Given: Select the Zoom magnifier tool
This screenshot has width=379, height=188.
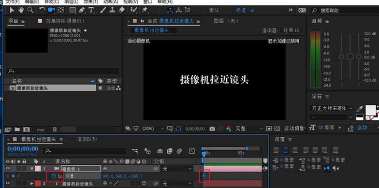Looking at the screenshot, I should [x=30, y=10].
